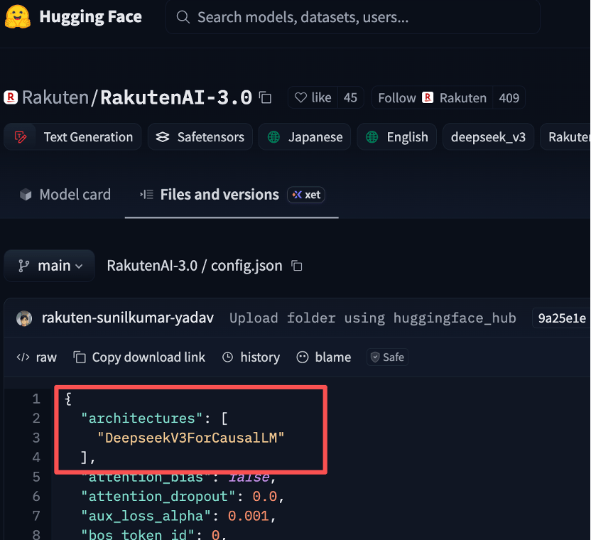This screenshot has height=540, width=591.
Task: Click the Hugging Face logo emoji
Action: tap(17, 17)
